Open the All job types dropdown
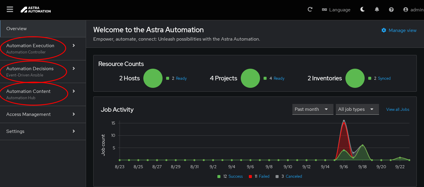This screenshot has width=424, height=187. coord(357,109)
